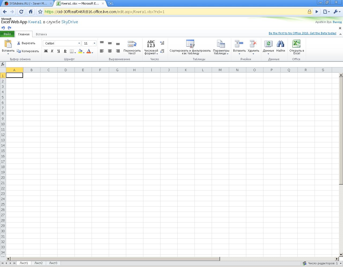The height and width of the screenshot is (267, 343).
Task: Open the SkyDrive link in header
Action: tap(70, 22)
